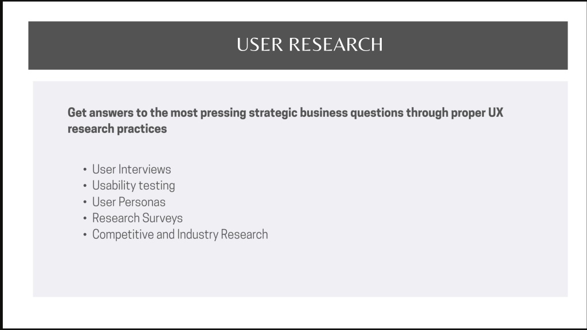Click the words 'Get answers' in the heading

click(x=100, y=113)
